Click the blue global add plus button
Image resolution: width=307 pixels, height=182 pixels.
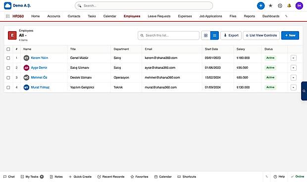coord(260,5)
